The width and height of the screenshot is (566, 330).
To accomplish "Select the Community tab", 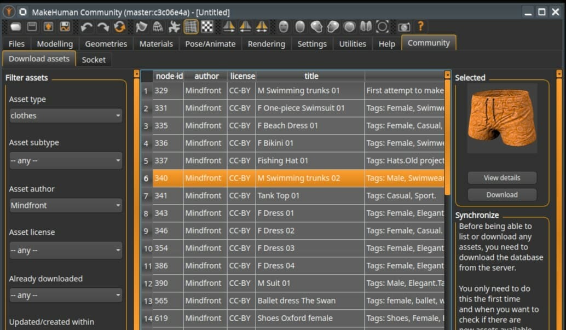I will coord(429,43).
